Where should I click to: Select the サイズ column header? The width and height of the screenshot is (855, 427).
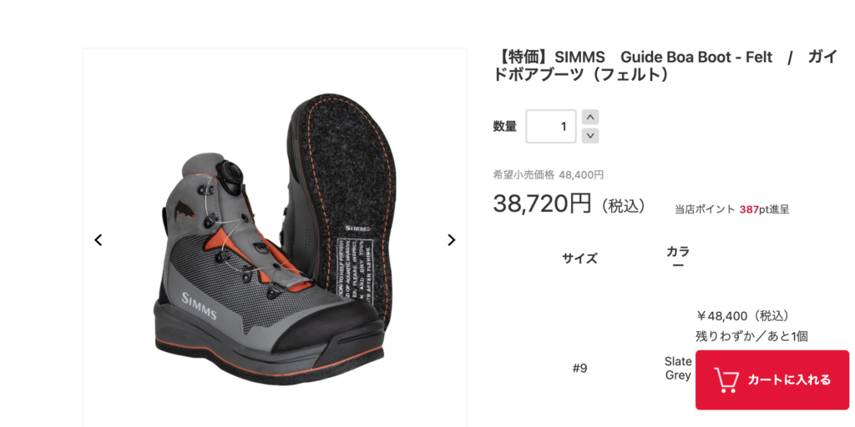[579, 259]
